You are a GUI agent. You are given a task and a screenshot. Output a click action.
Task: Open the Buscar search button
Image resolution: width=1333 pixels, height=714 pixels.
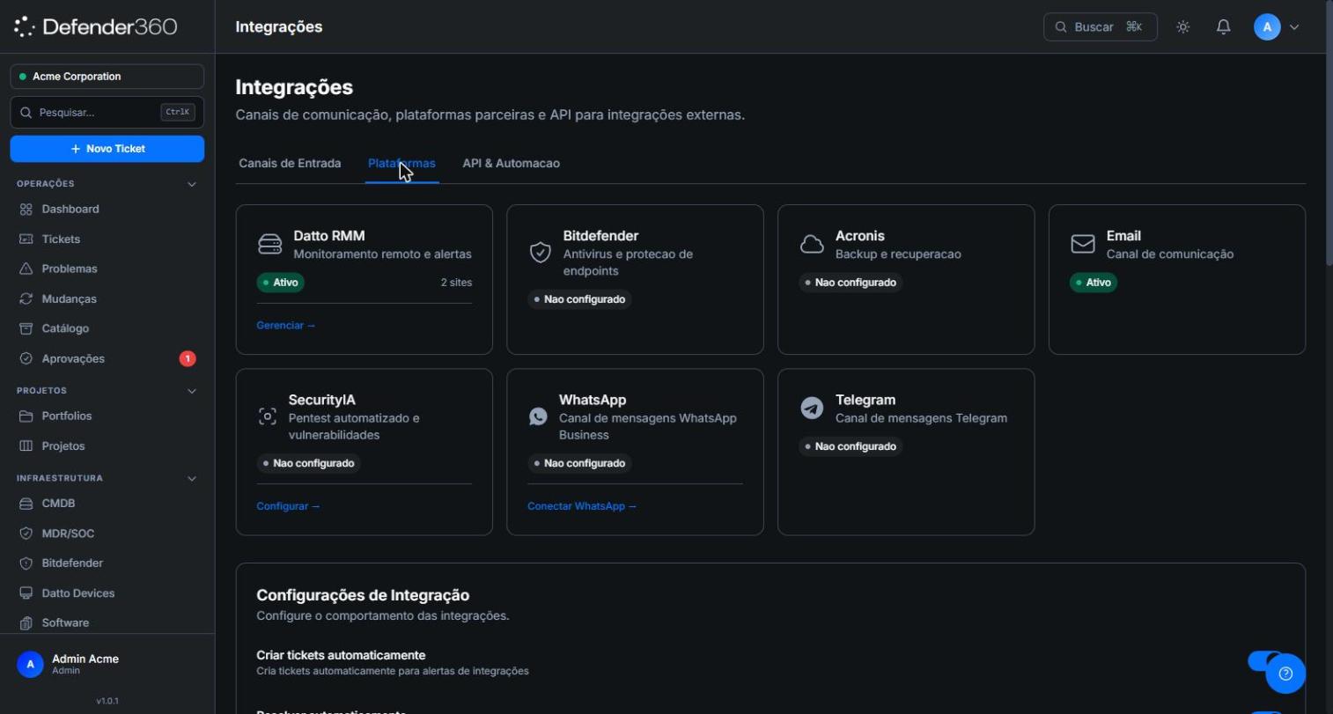click(1101, 27)
